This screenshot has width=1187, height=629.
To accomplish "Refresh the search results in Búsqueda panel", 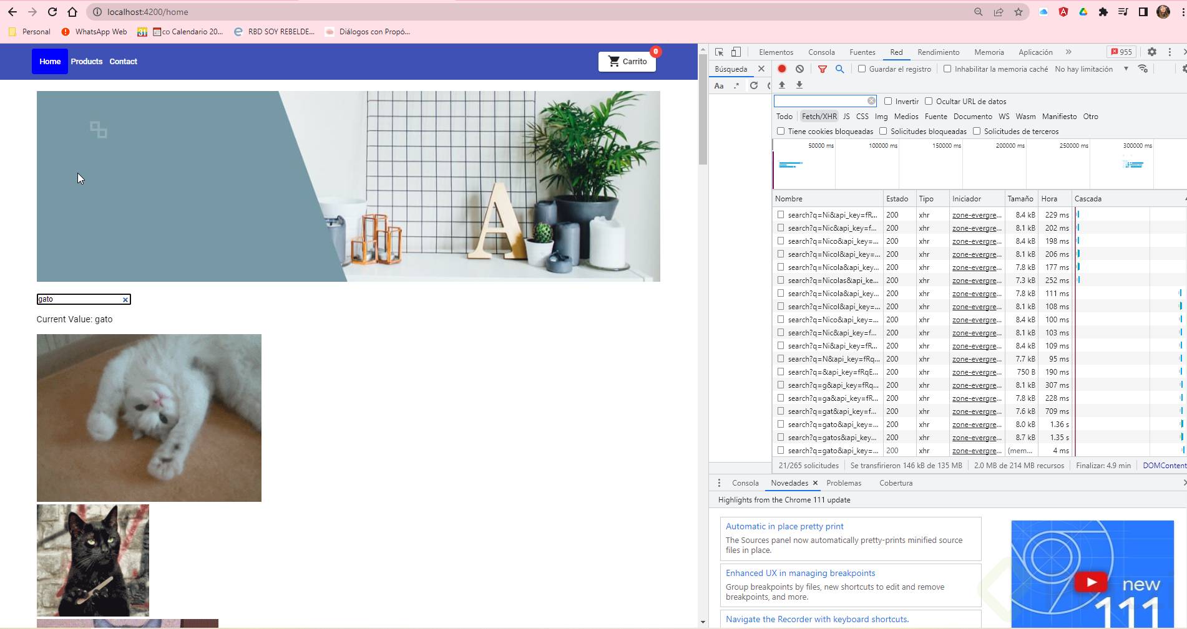I will click(754, 85).
